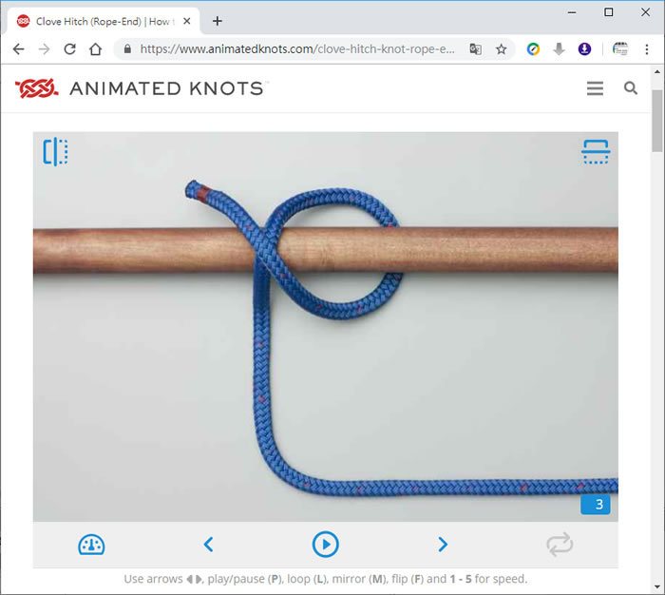
Task: Open the calendar-like extension icon
Action: click(620, 49)
